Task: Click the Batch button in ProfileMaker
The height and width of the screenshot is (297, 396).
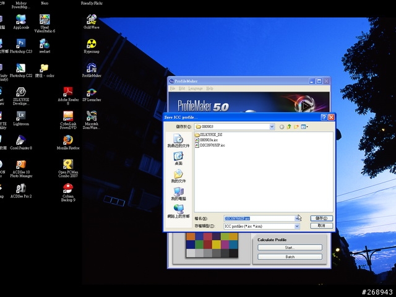Action: coord(290,257)
